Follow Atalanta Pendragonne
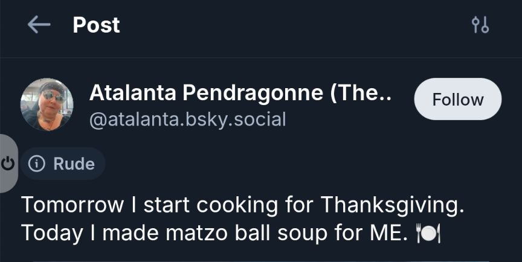 pyautogui.click(x=457, y=100)
